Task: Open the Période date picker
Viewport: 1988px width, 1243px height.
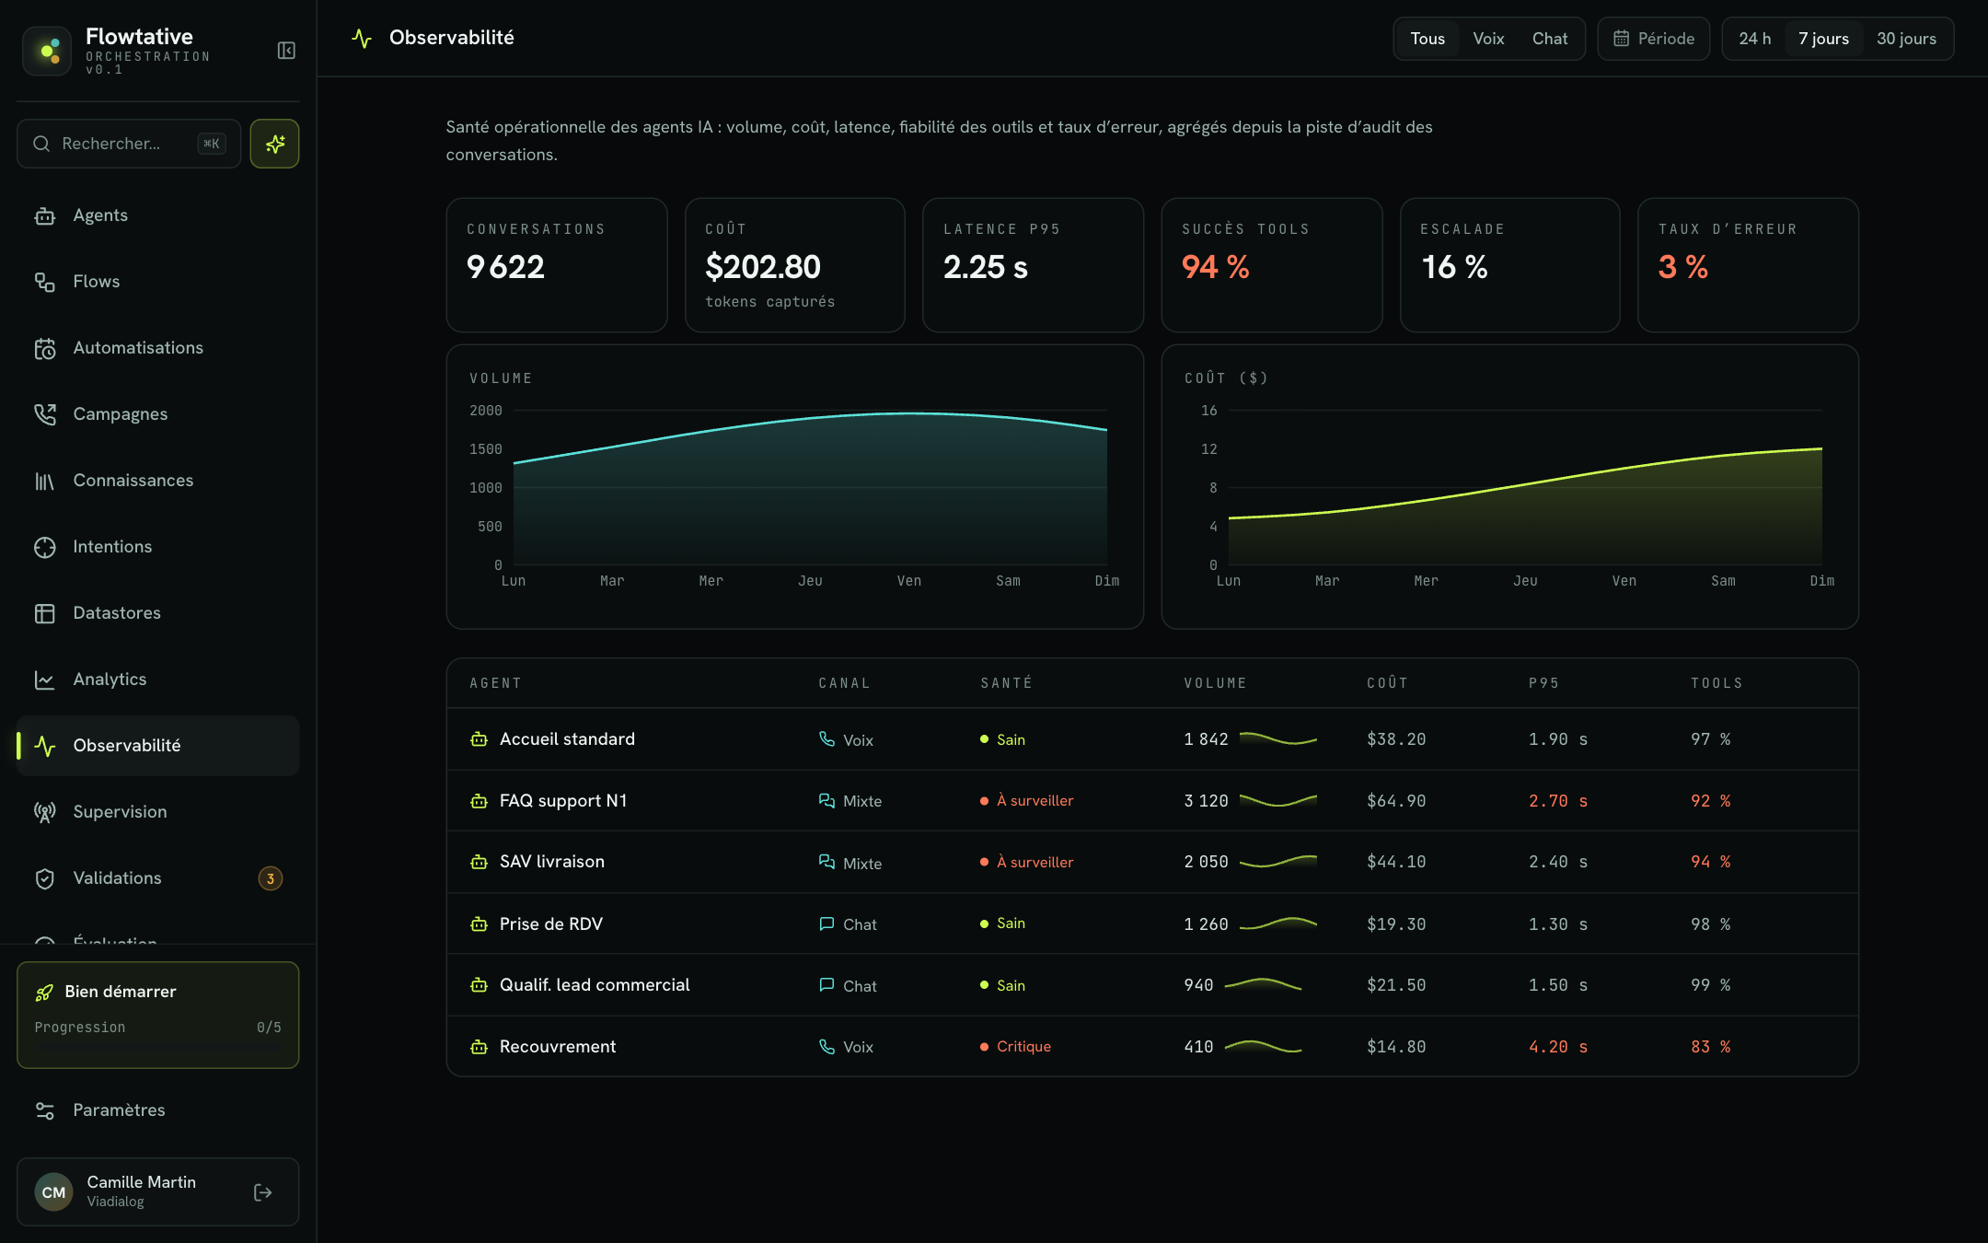Action: [x=1654, y=39]
